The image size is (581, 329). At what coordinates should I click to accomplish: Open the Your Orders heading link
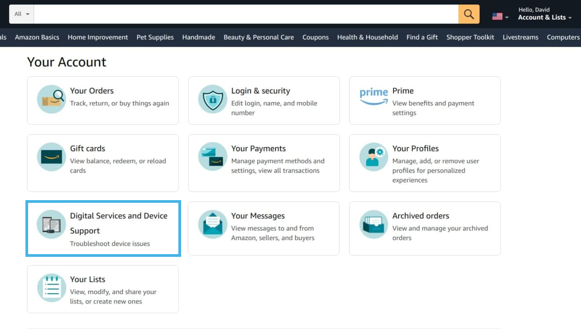pos(92,91)
